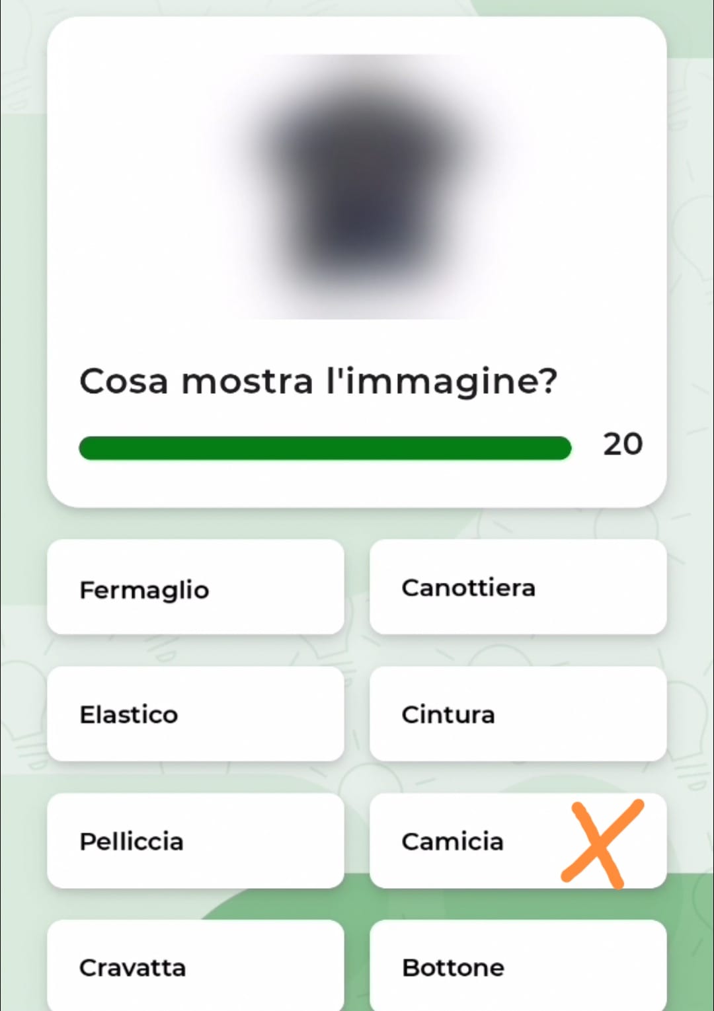The height and width of the screenshot is (1011, 714).
Task: Choose Cravatta from the options
Action: point(196,966)
